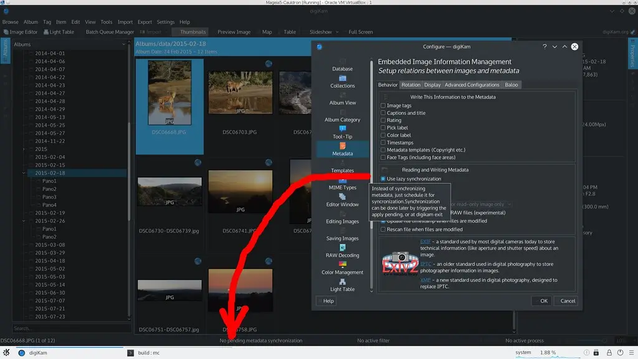Select the Templates settings section

342,170
